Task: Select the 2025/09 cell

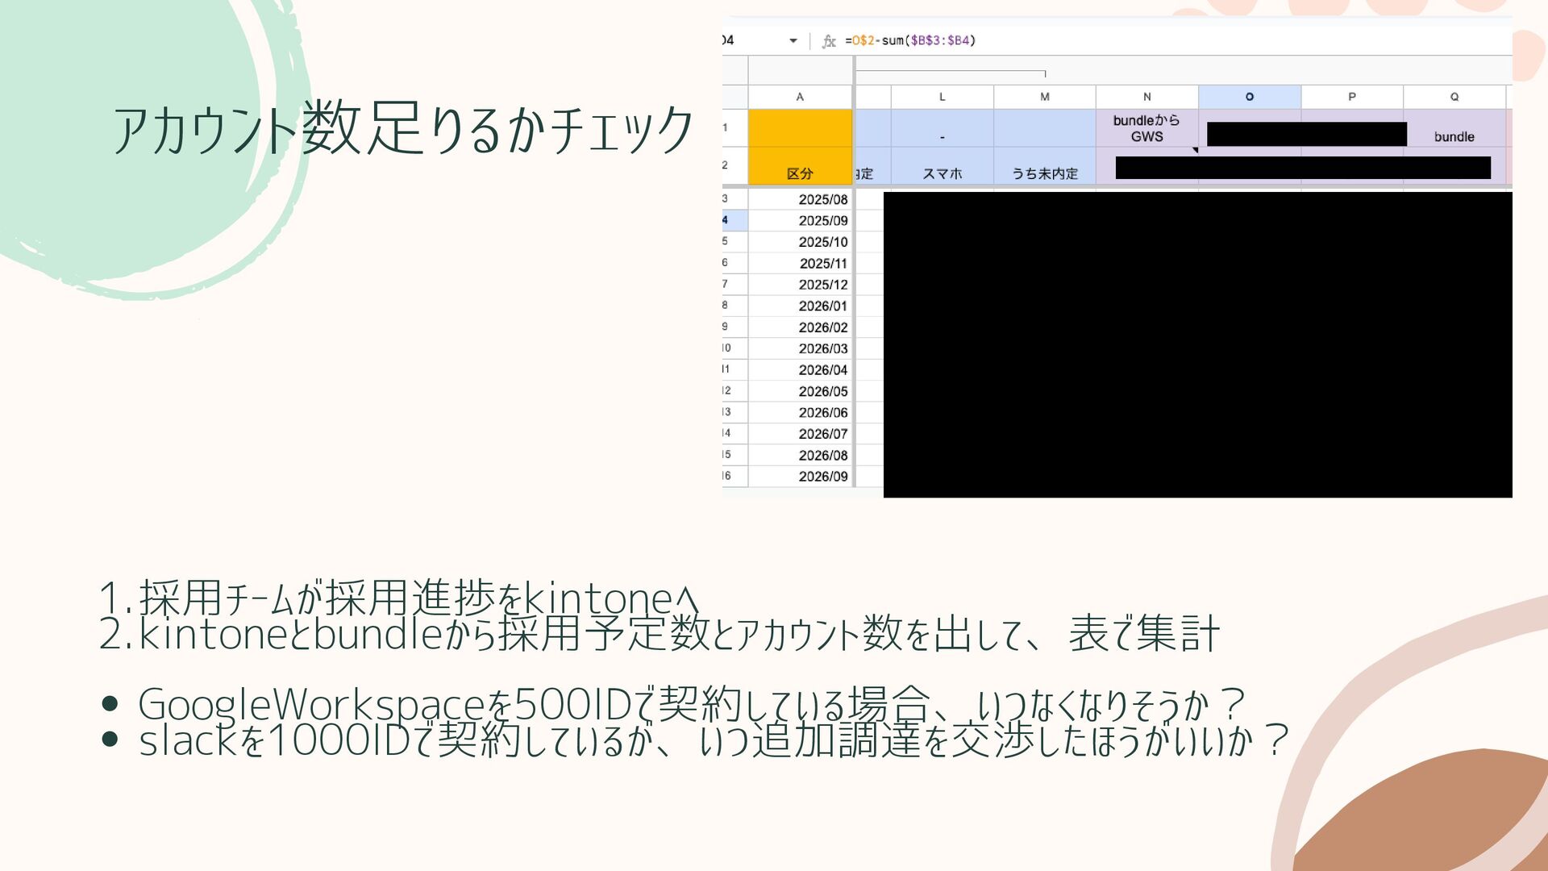Action: pyautogui.click(x=800, y=220)
